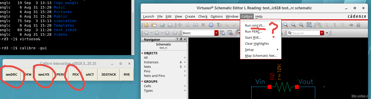This screenshot has height=99, width=371.
Task: Click the Delete X toolbar icon
Action: [x=203, y=25]
